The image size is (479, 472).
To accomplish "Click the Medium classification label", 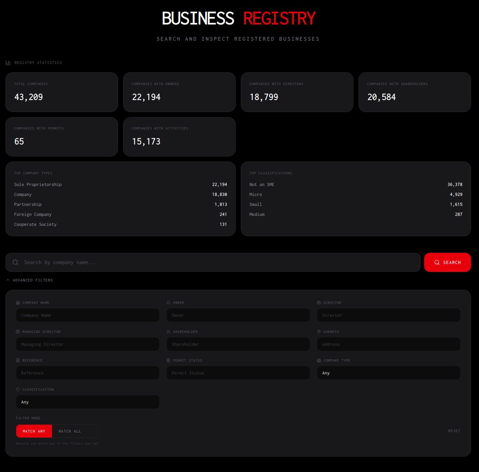I will coord(257,214).
